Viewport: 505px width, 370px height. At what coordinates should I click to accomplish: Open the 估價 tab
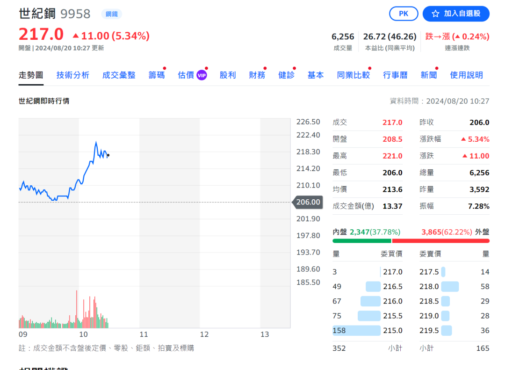[186, 75]
